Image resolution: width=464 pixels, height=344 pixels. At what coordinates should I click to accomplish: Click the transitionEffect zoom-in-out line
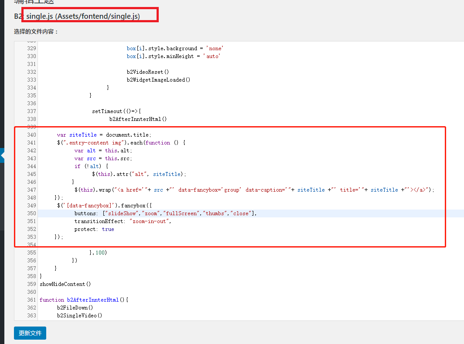pos(123,221)
